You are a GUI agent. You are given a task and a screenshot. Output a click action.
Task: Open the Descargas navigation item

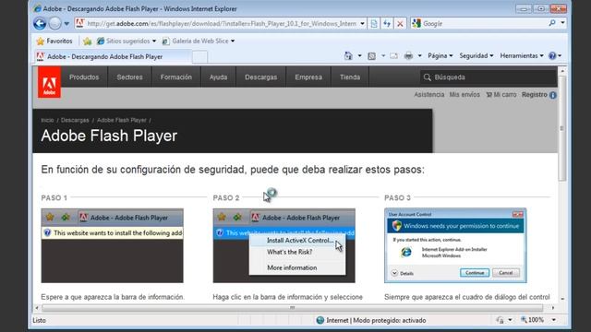click(260, 77)
